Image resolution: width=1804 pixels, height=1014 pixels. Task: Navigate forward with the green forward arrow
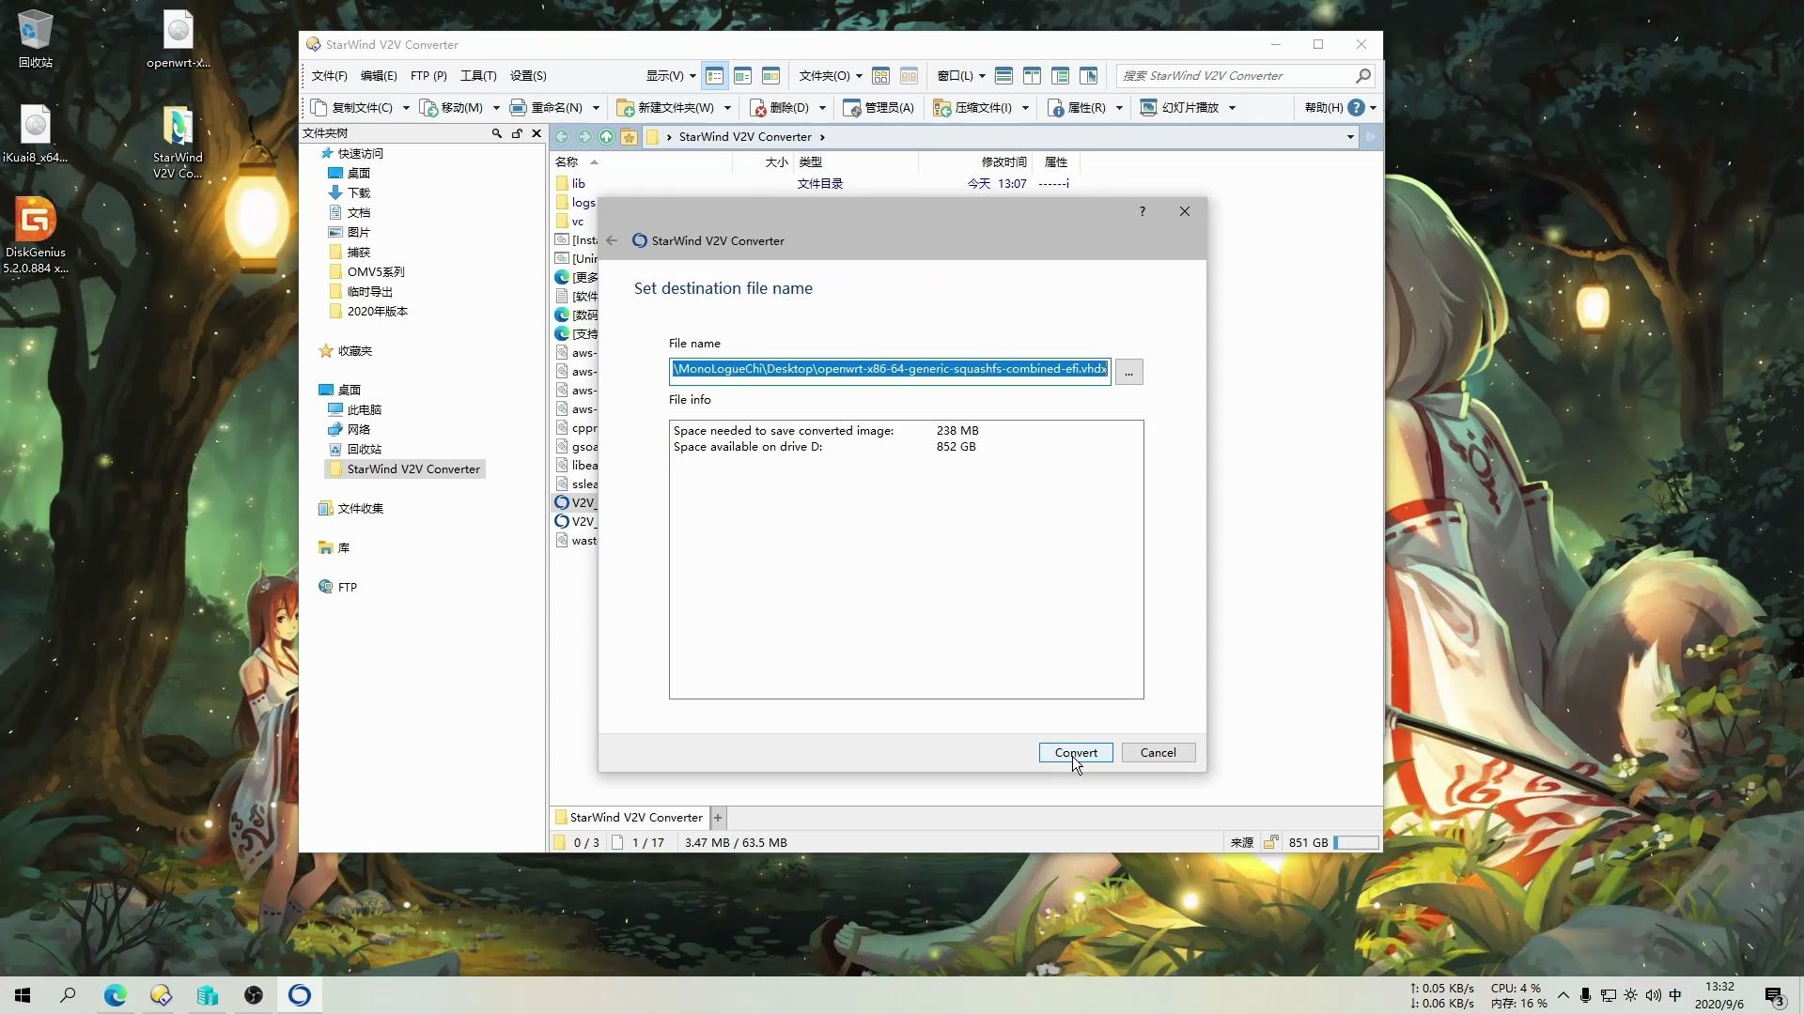[584, 137]
